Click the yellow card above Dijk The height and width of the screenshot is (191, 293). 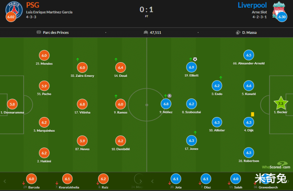(x=252, y=115)
